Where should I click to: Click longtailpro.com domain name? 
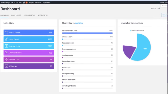coord(68,61)
